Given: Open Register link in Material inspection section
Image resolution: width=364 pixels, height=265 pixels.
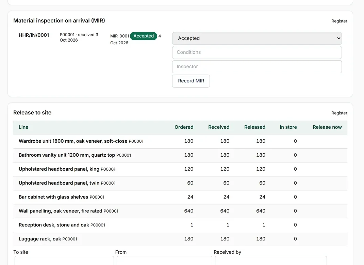Looking at the screenshot, I should point(339,21).
